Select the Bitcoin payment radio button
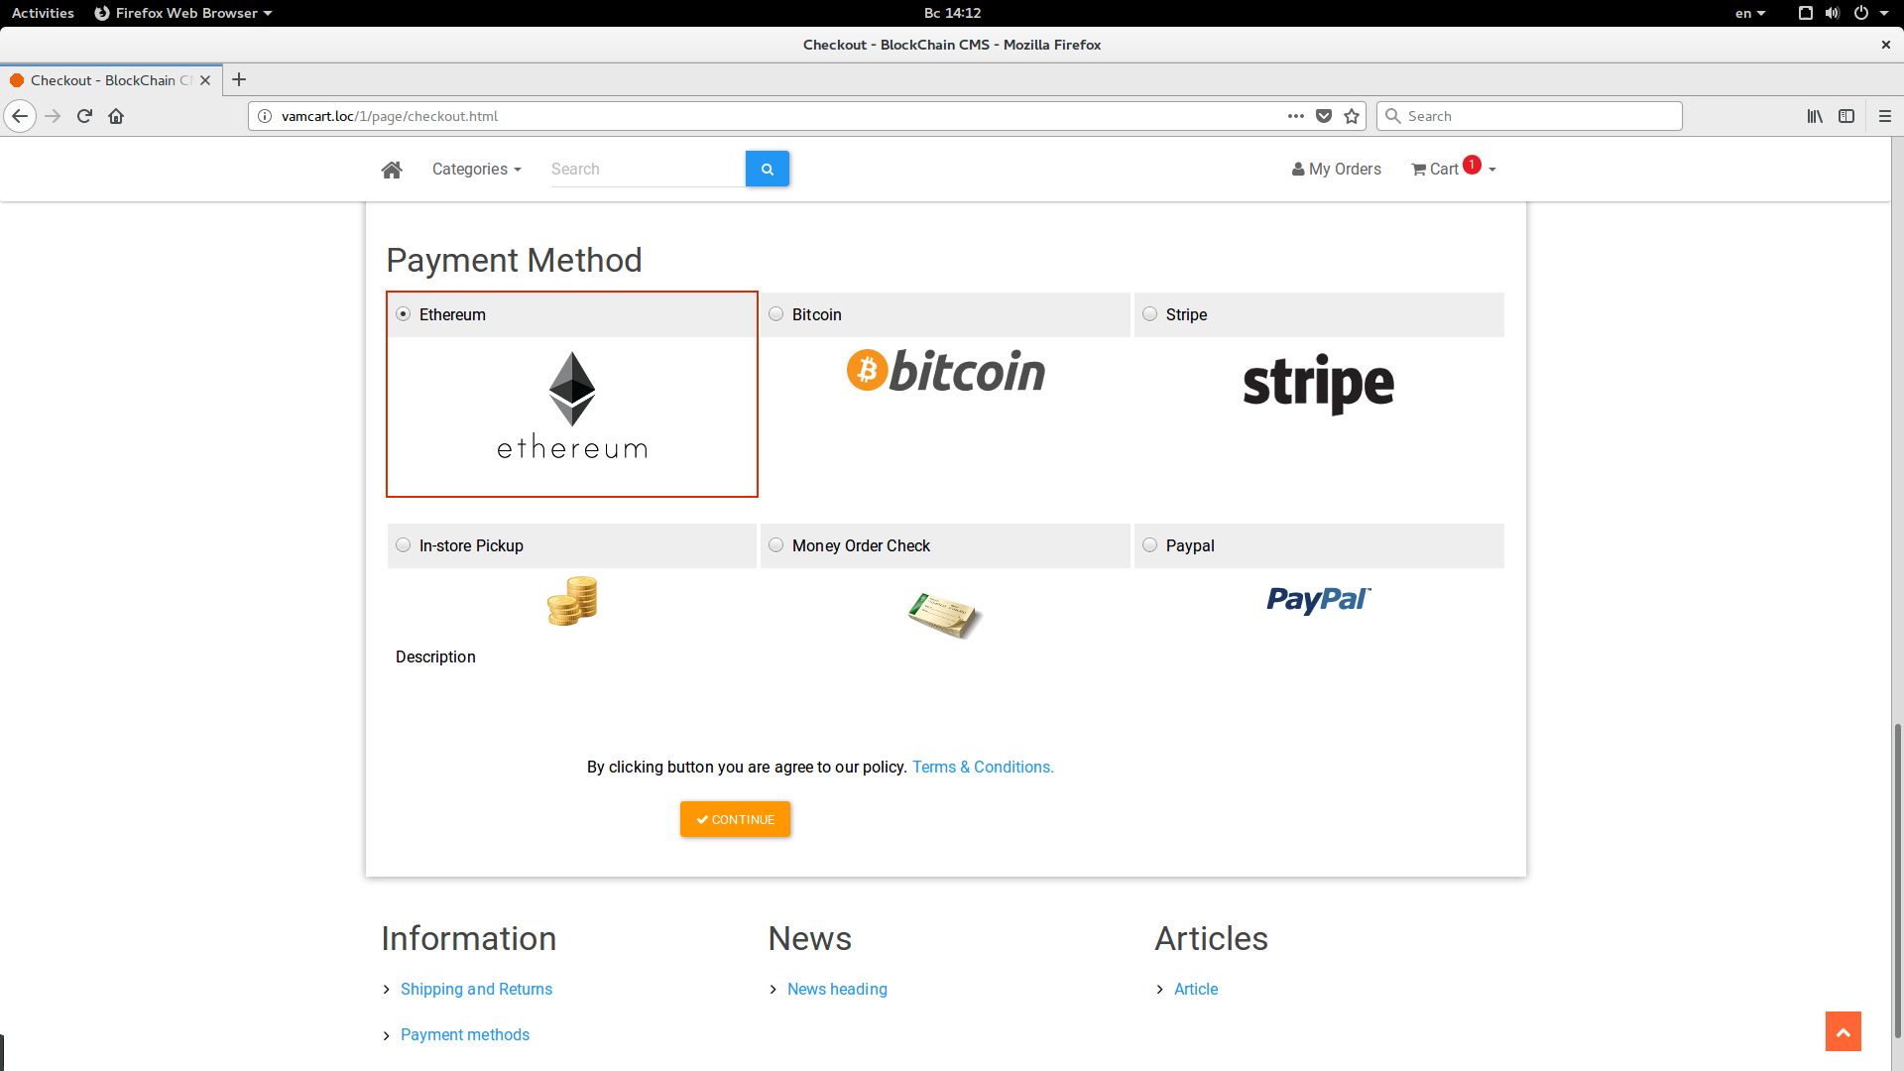The height and width of the screenshot is (1071, 1904). 776,314
